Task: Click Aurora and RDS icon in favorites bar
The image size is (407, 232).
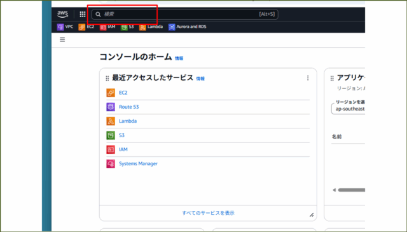Action: click(172, 27)
